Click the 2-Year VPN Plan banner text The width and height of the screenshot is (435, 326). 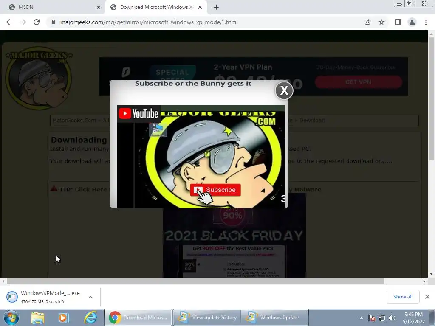[x=243, y=67]
